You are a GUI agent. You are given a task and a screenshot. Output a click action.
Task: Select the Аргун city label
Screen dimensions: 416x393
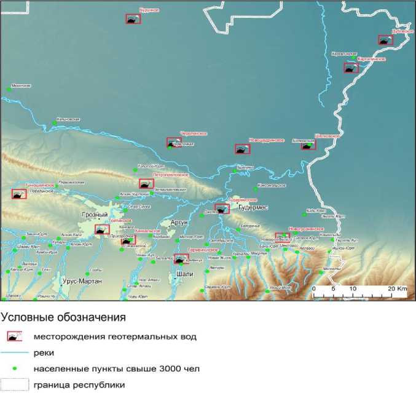point(179,222)
